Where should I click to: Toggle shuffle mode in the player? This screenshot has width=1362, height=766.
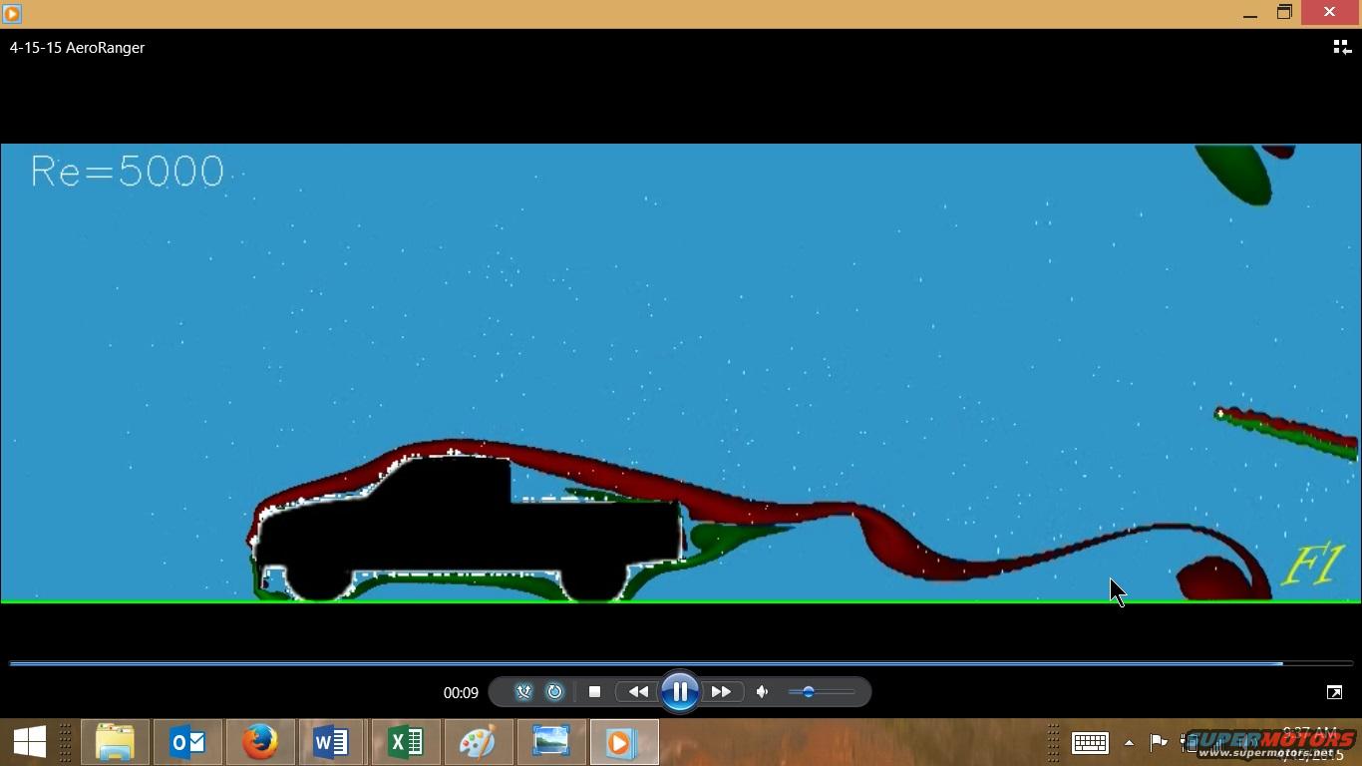tap(523, 692)
